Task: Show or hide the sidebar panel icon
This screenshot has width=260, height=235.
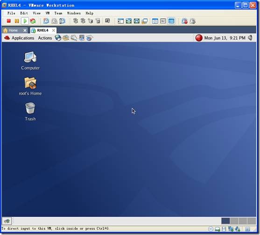Action: tap(120, 21)
